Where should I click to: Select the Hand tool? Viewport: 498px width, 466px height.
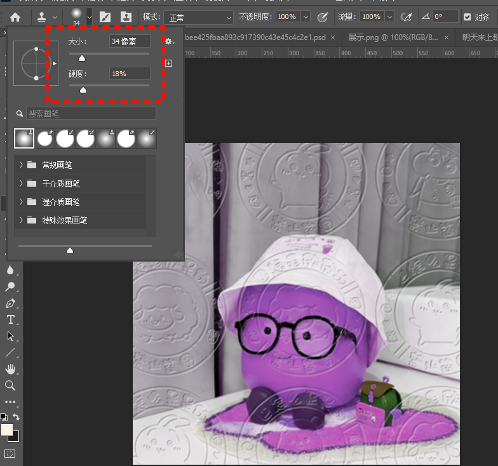[x=10, y=369]
